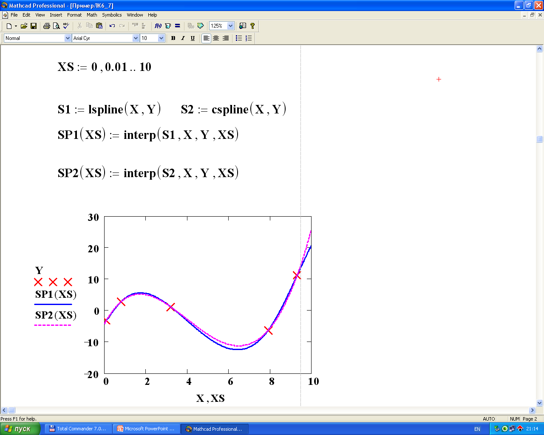544x435 pixels.
Task: Open the Resource Center book icon
Action: (243, 26)
